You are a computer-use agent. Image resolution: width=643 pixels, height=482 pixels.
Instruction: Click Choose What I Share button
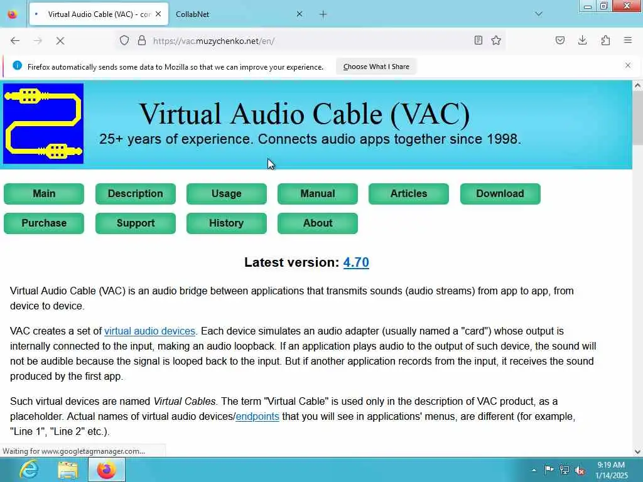click(x=376, y=67)
